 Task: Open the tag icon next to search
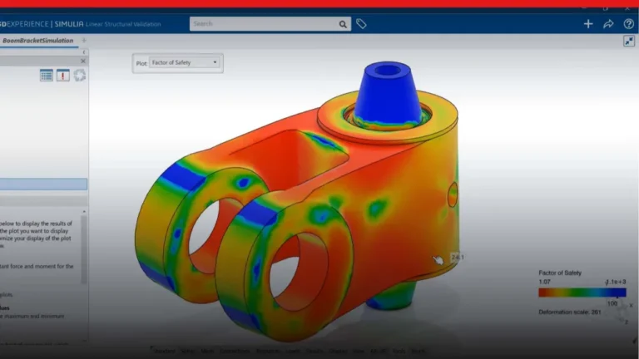point(361,24)
